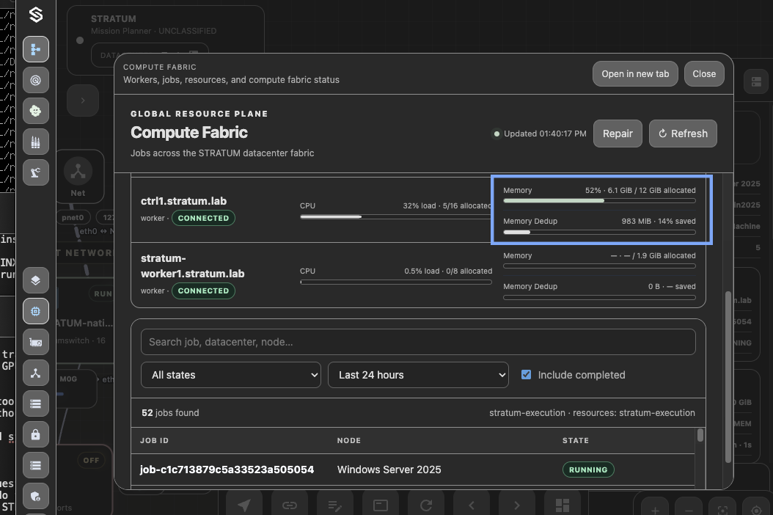Select job-c1c713879c5a33523a505054 row
Viewport: 773px width, 515px height.
pyautogui.click(x=413, y=470)
